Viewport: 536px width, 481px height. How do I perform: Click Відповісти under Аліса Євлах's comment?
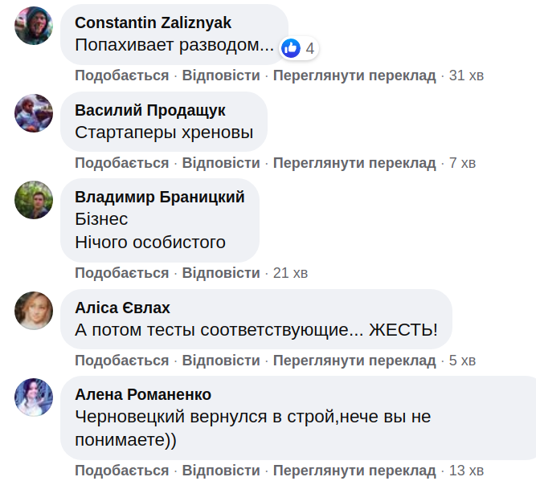[x=221, y=360]
